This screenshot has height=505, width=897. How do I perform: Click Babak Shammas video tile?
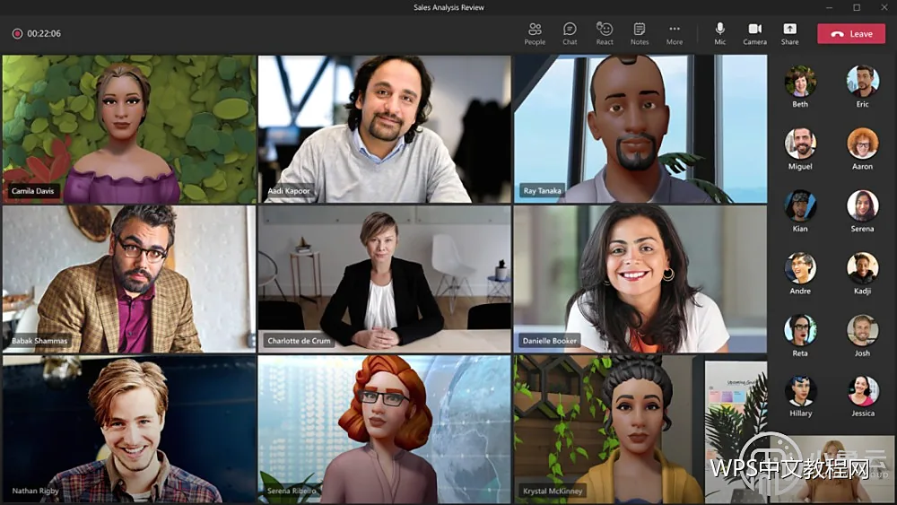pyautogui.click(x=128, y=279)
